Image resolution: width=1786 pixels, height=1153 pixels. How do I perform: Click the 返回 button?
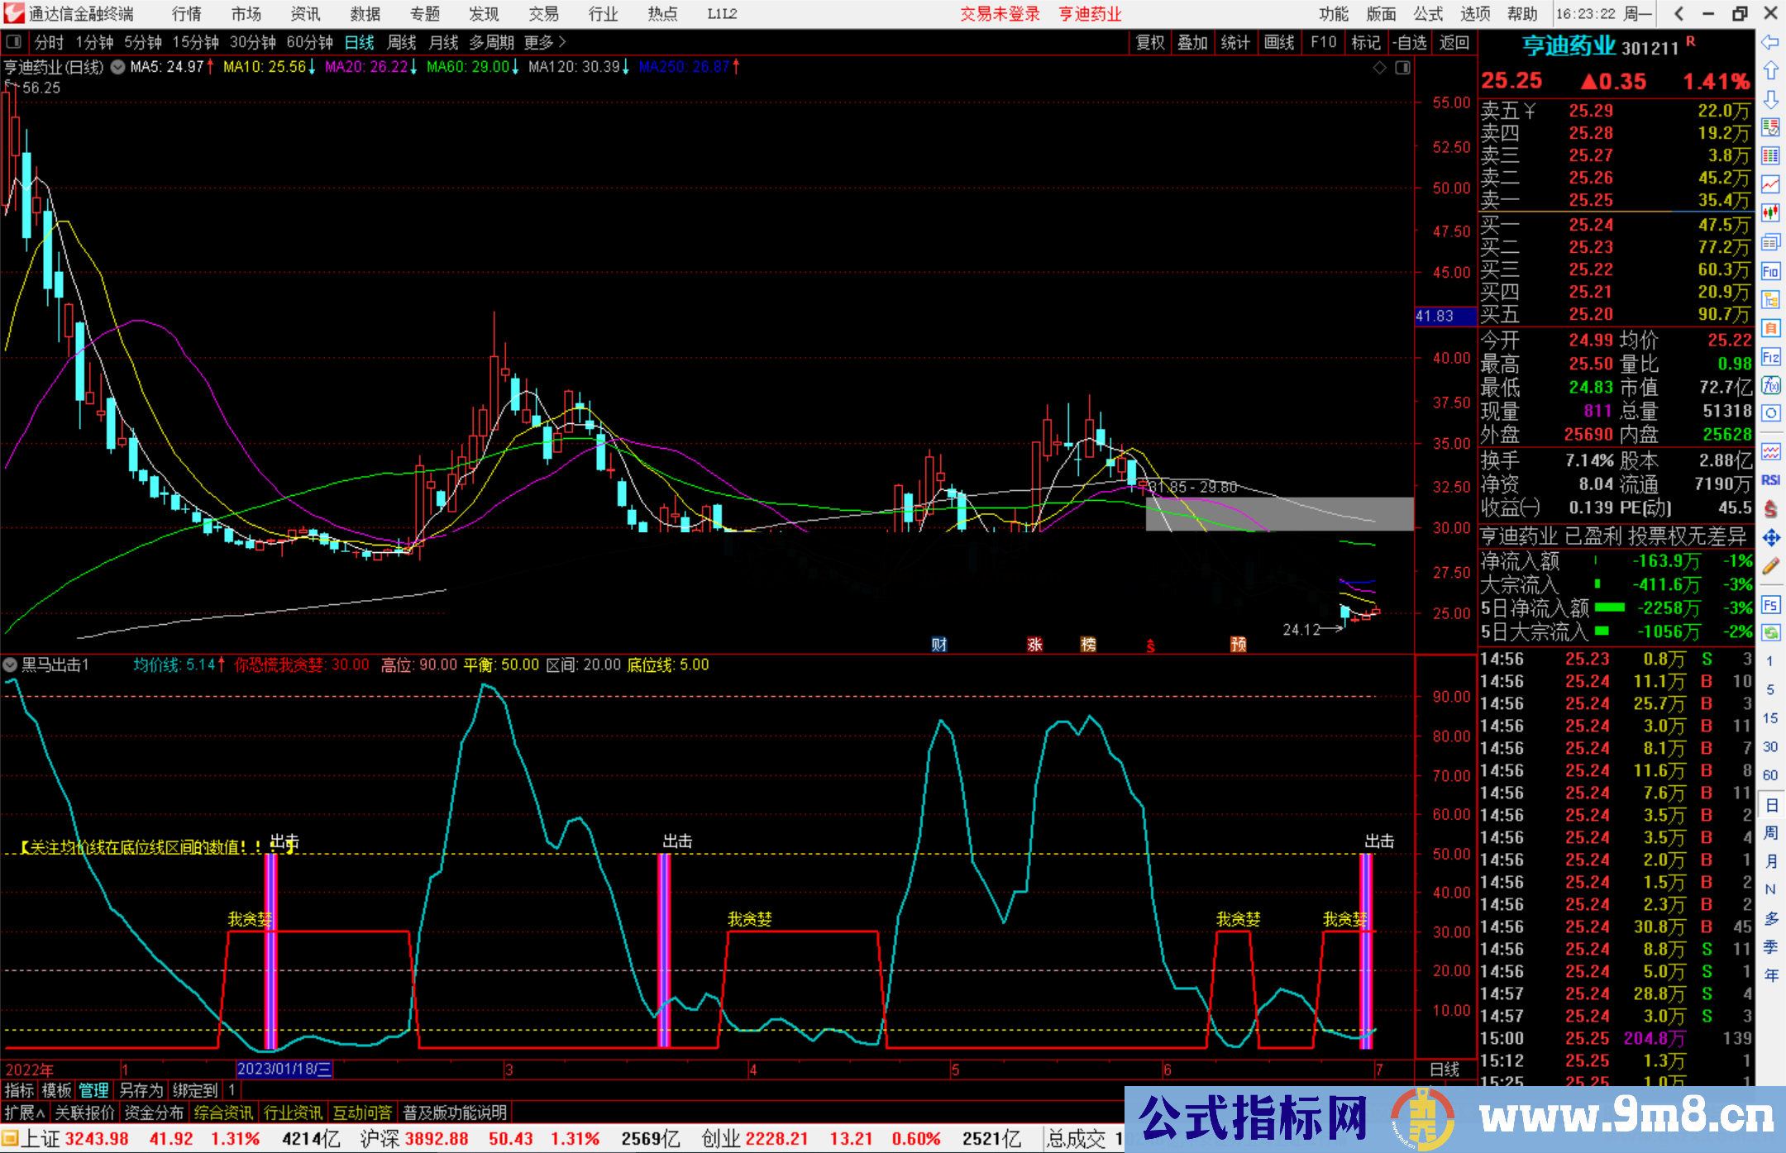pyautogui.click(x=1454, y=42)
